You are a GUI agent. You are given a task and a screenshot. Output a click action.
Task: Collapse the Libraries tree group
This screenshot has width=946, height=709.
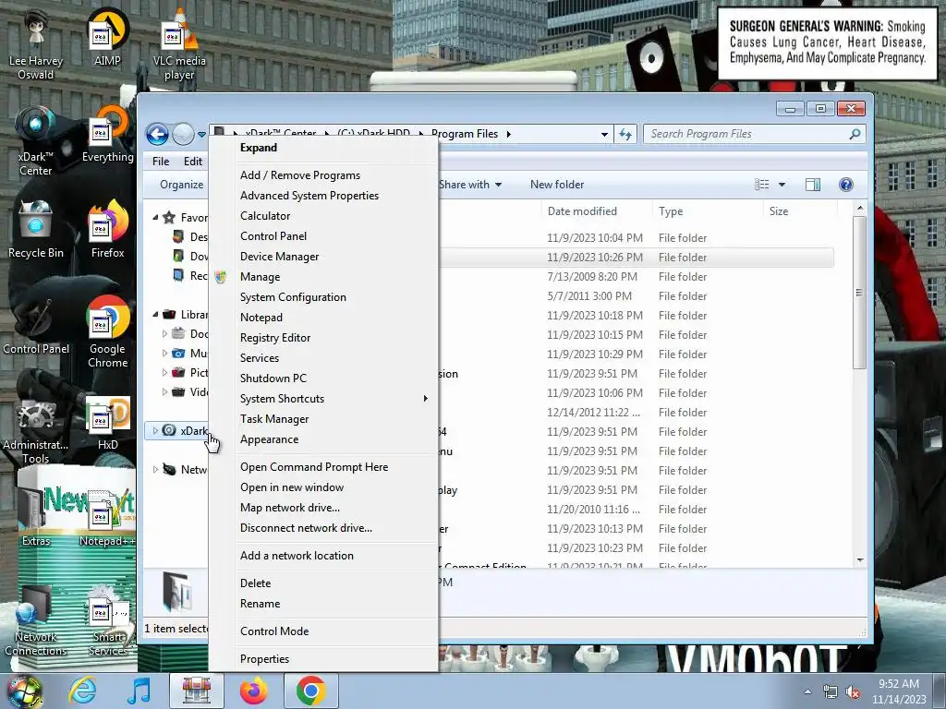point(155,314)
